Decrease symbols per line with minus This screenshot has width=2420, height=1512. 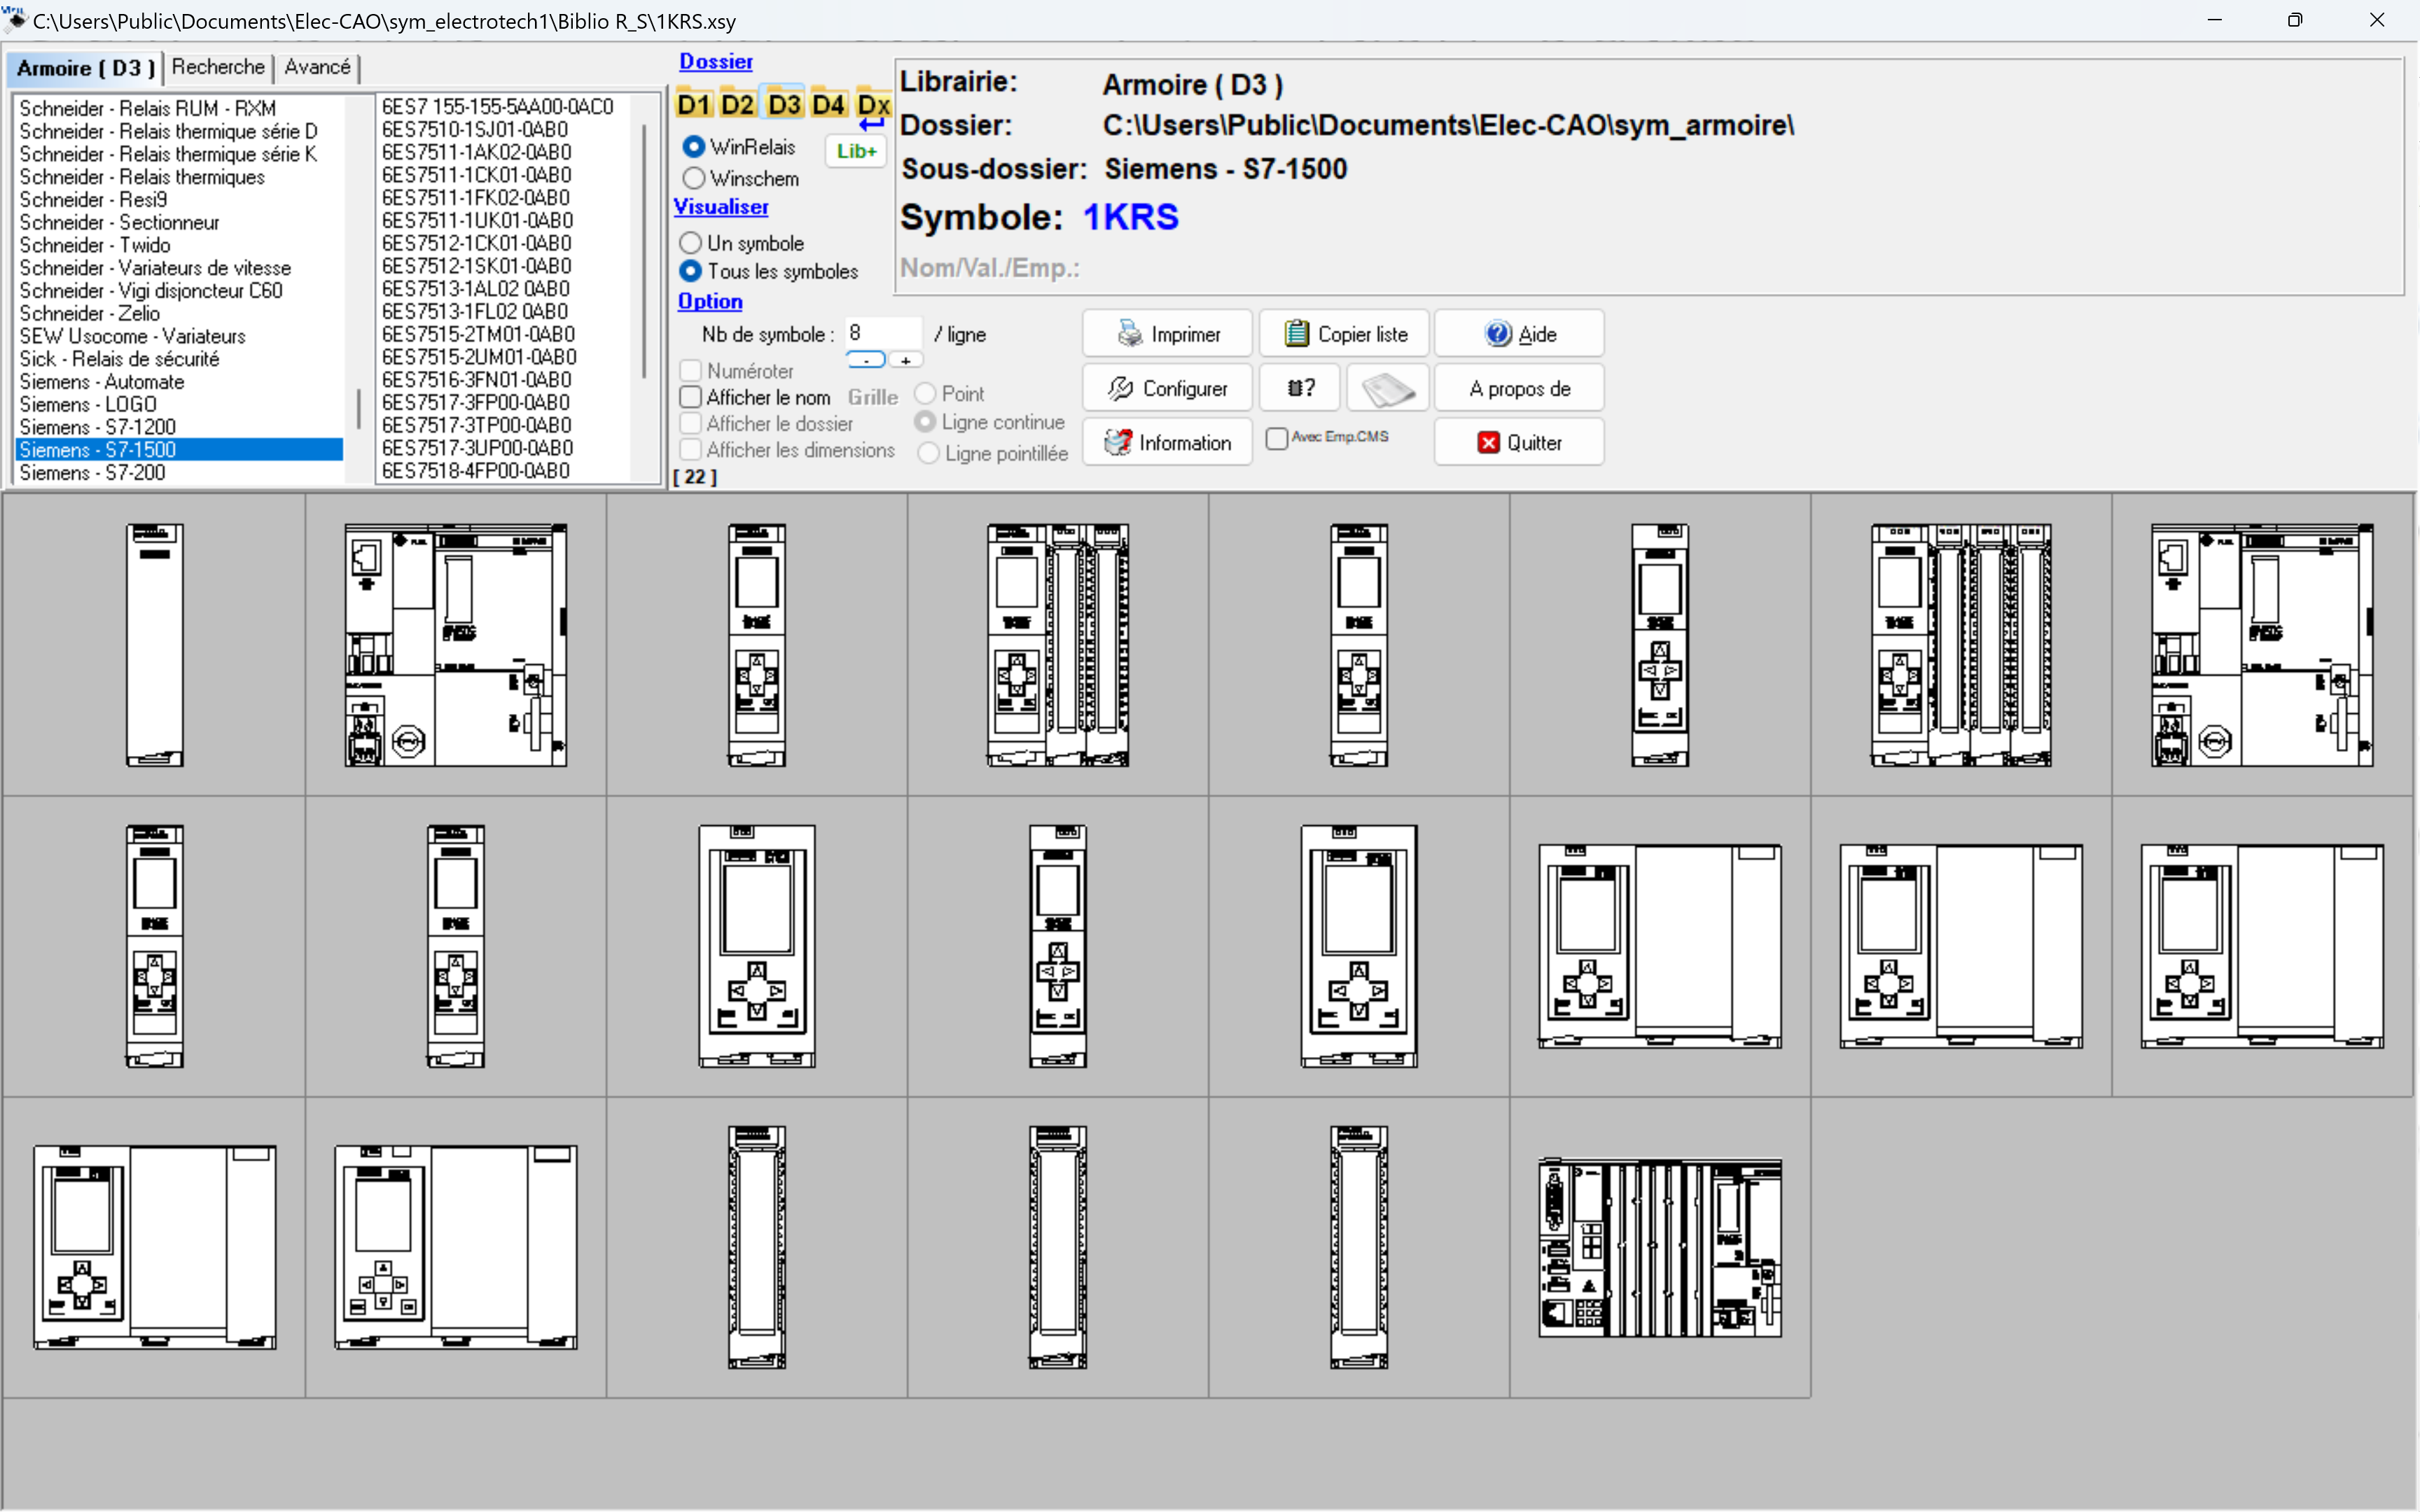point(866,360)
